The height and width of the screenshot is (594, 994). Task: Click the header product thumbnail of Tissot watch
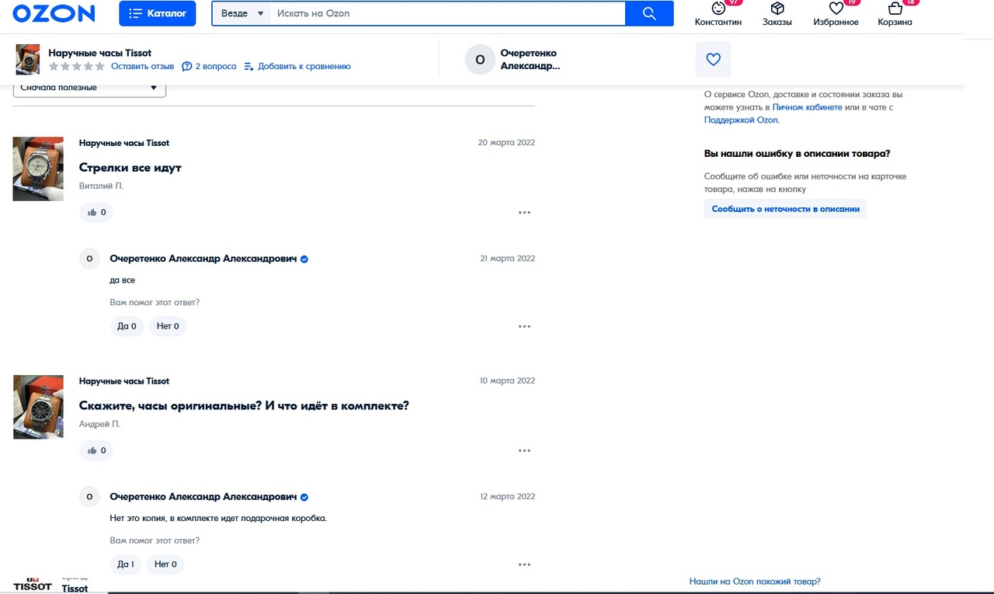(x=28, y=60)
